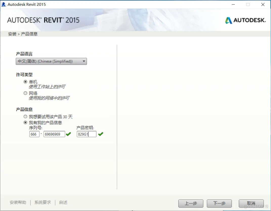271x211 pixels.
Task: Click the 上一步 button
Action: (191, 204)
